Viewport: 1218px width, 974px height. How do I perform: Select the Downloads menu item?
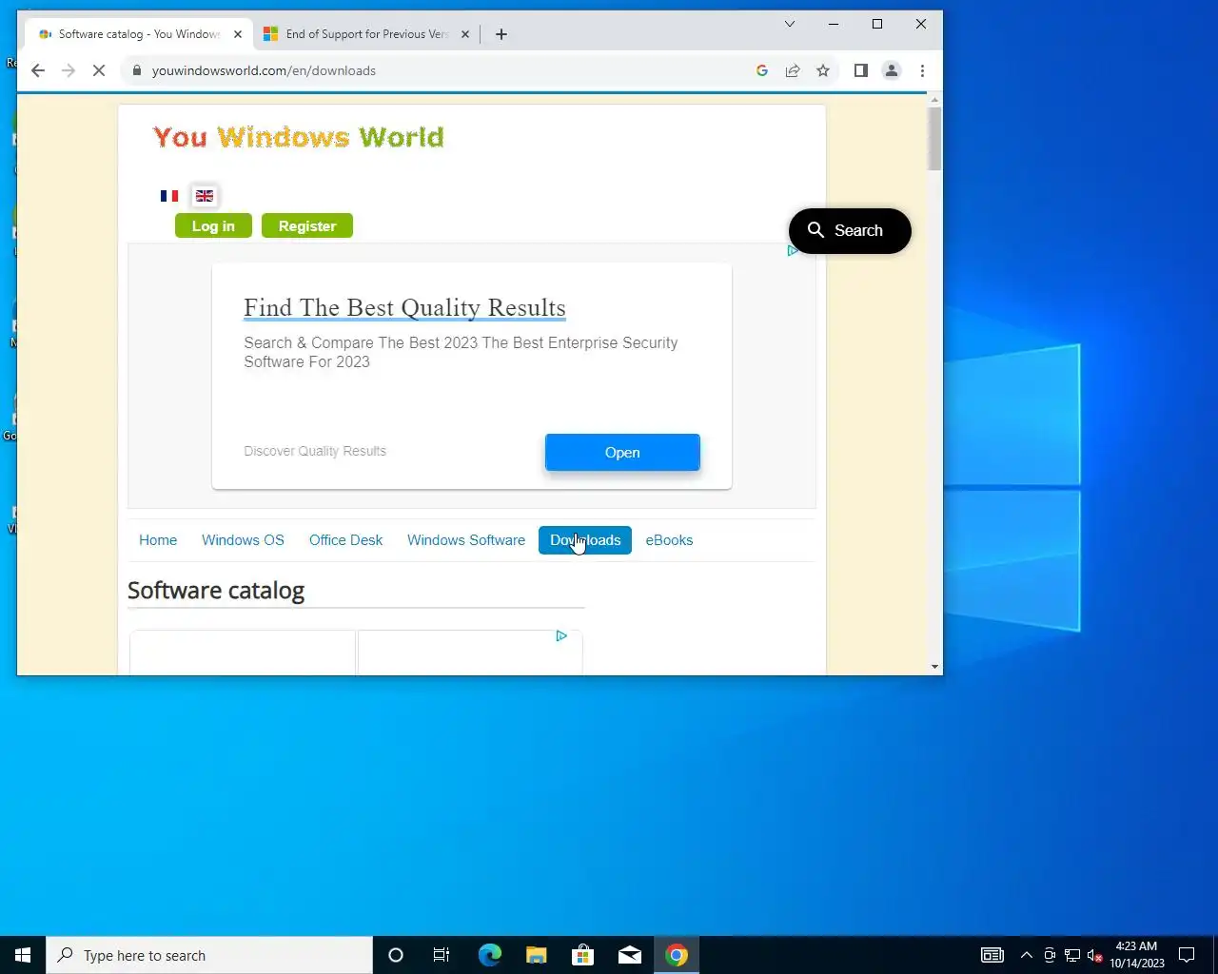pyautogui.click(x=585, y=540)
